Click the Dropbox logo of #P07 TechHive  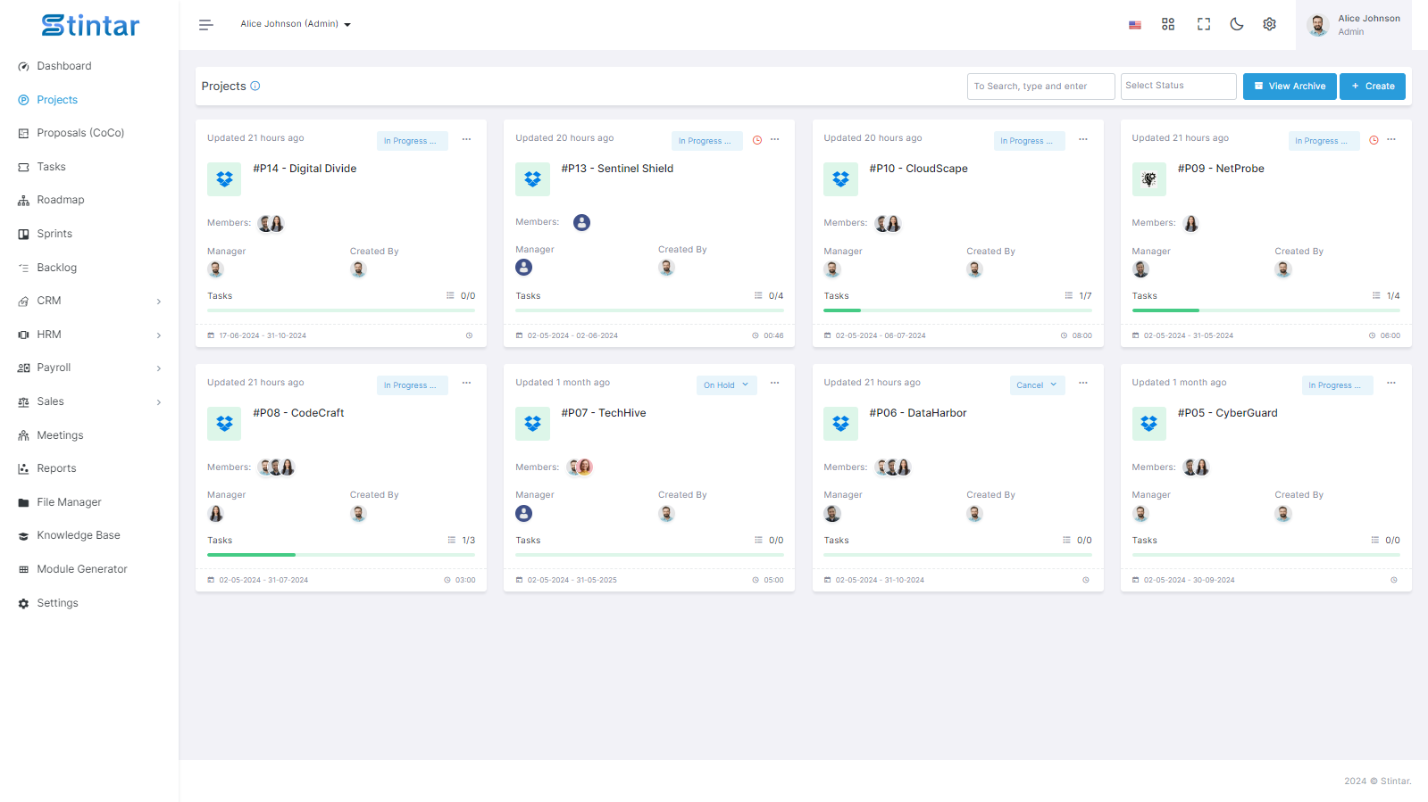tap(532, 424)
